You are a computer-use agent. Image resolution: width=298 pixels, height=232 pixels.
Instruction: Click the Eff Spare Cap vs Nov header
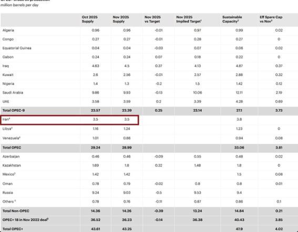[x=271, y=19]
